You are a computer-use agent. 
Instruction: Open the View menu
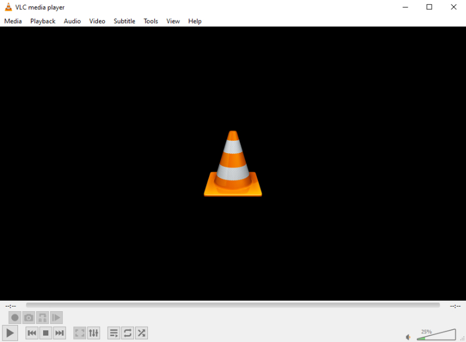click(x=173, y=21)
